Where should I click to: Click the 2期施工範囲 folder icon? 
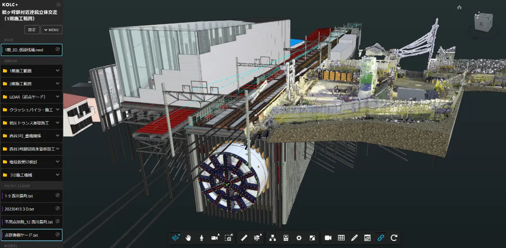tap(5, 84)
